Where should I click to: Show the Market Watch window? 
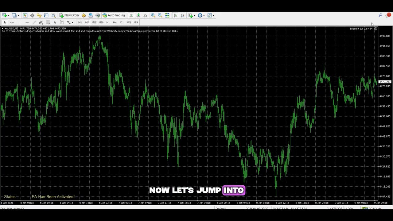click(x=25, y=15)
